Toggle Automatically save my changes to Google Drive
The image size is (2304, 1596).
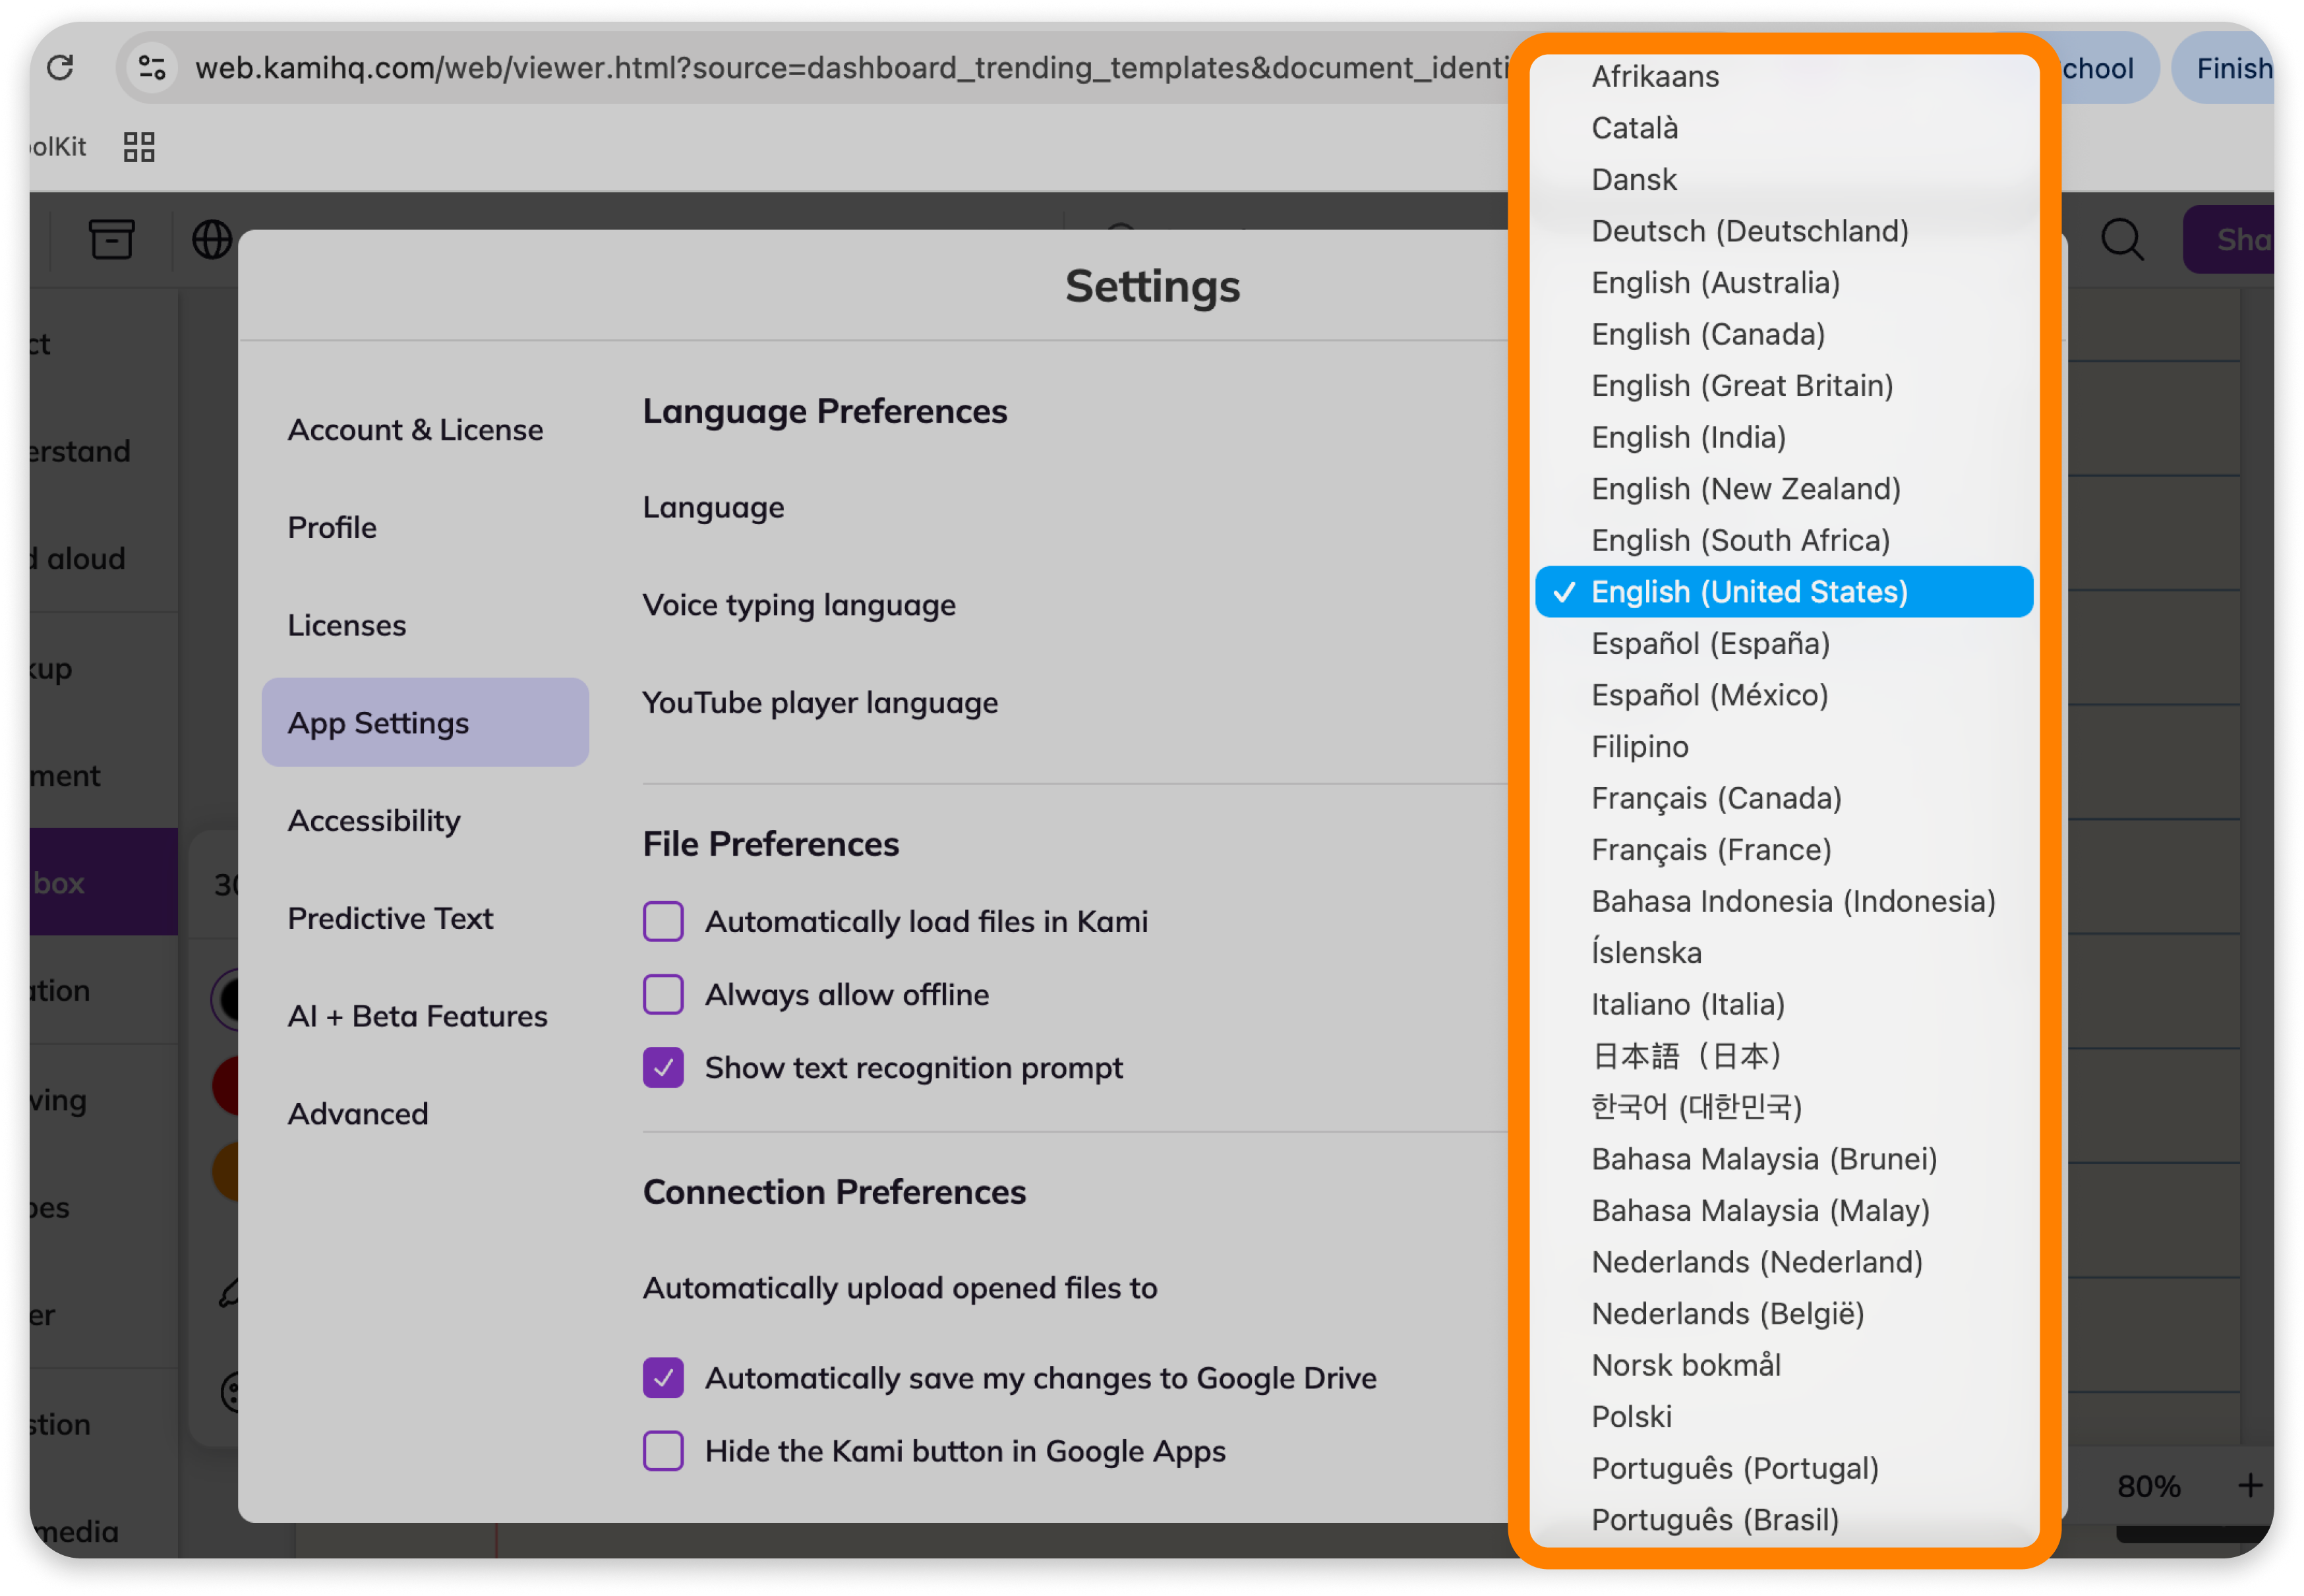[x=663, y=1378]
